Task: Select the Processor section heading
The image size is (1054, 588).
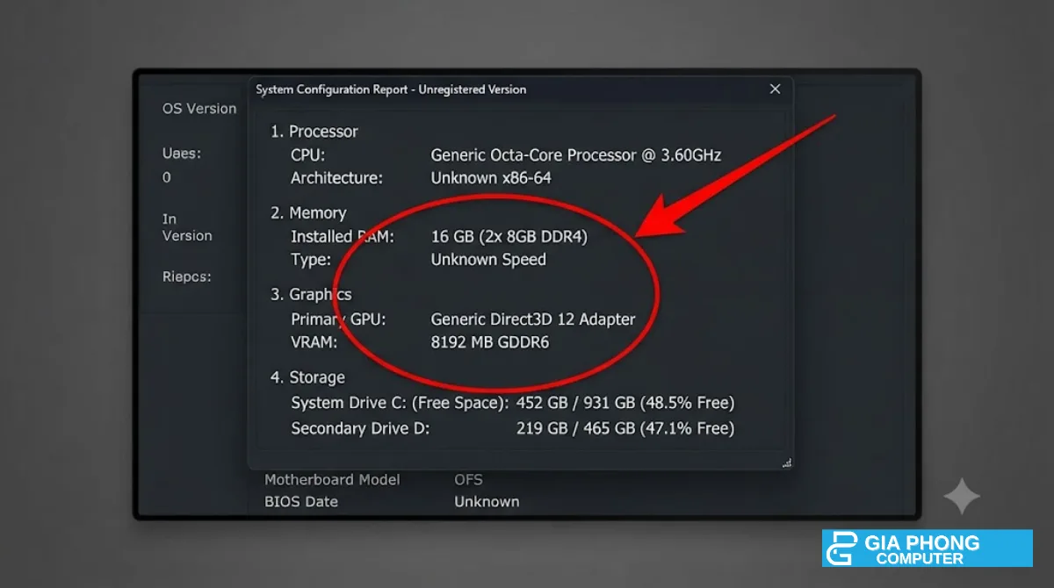Action: (x=314, y=132)
